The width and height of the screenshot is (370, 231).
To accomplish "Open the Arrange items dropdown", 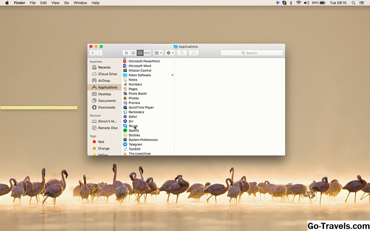I will (x=158, y=53).
